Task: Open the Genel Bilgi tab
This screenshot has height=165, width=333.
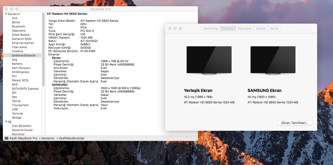Action: pyautogui.click(x=210, y=28)
